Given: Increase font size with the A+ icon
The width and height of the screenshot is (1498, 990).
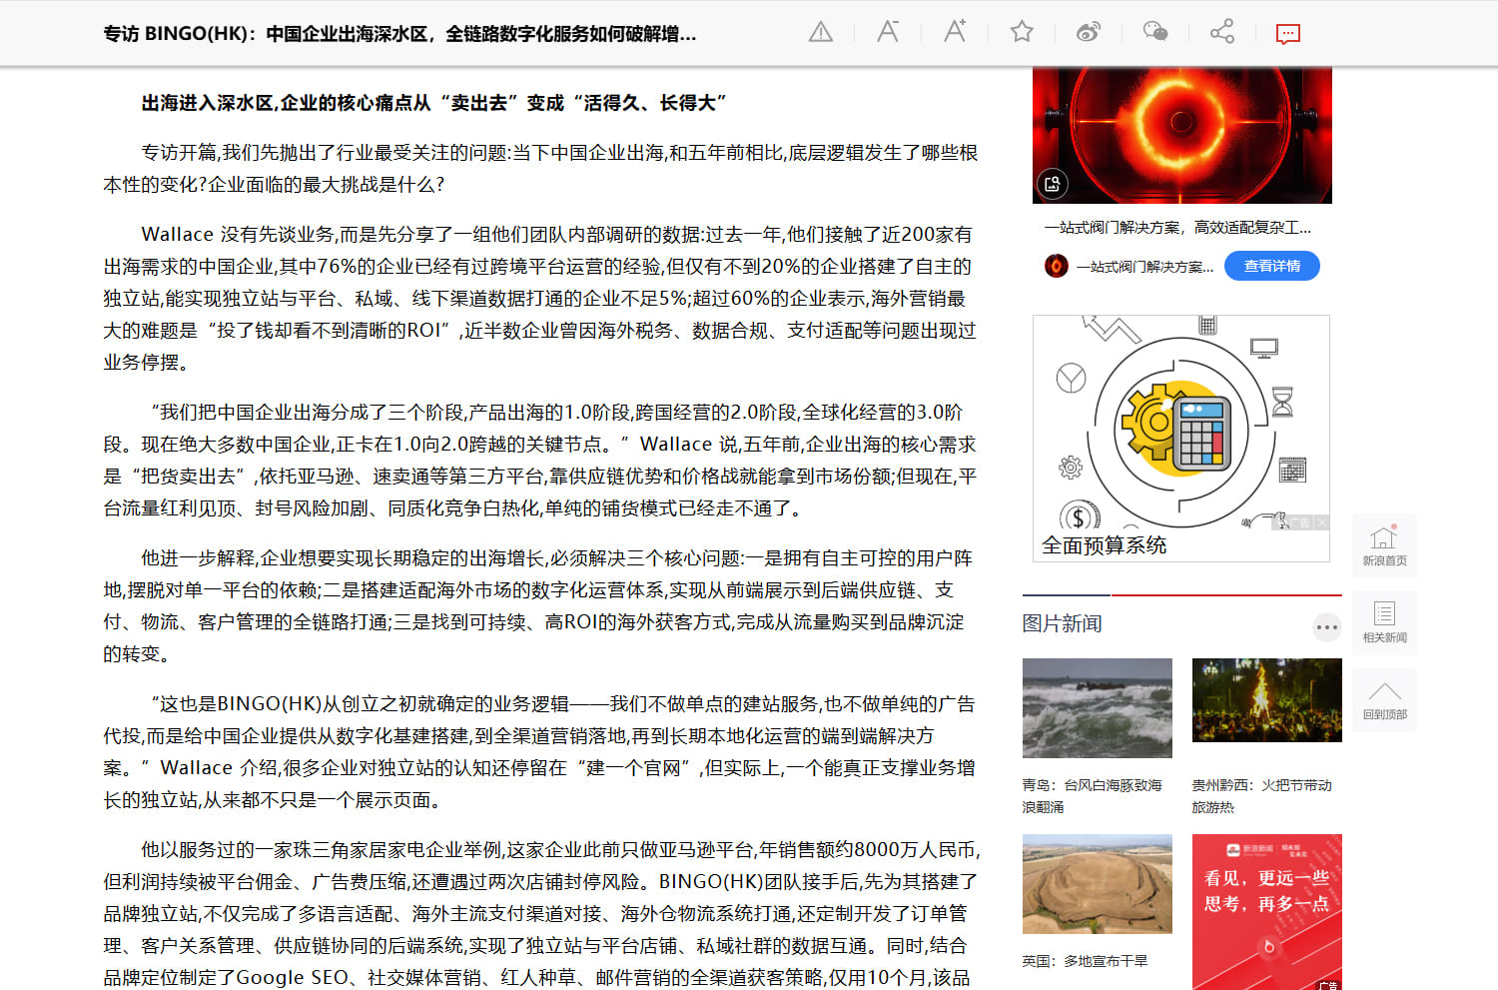Looking at the screenshot, I should (x=955, y=32).
